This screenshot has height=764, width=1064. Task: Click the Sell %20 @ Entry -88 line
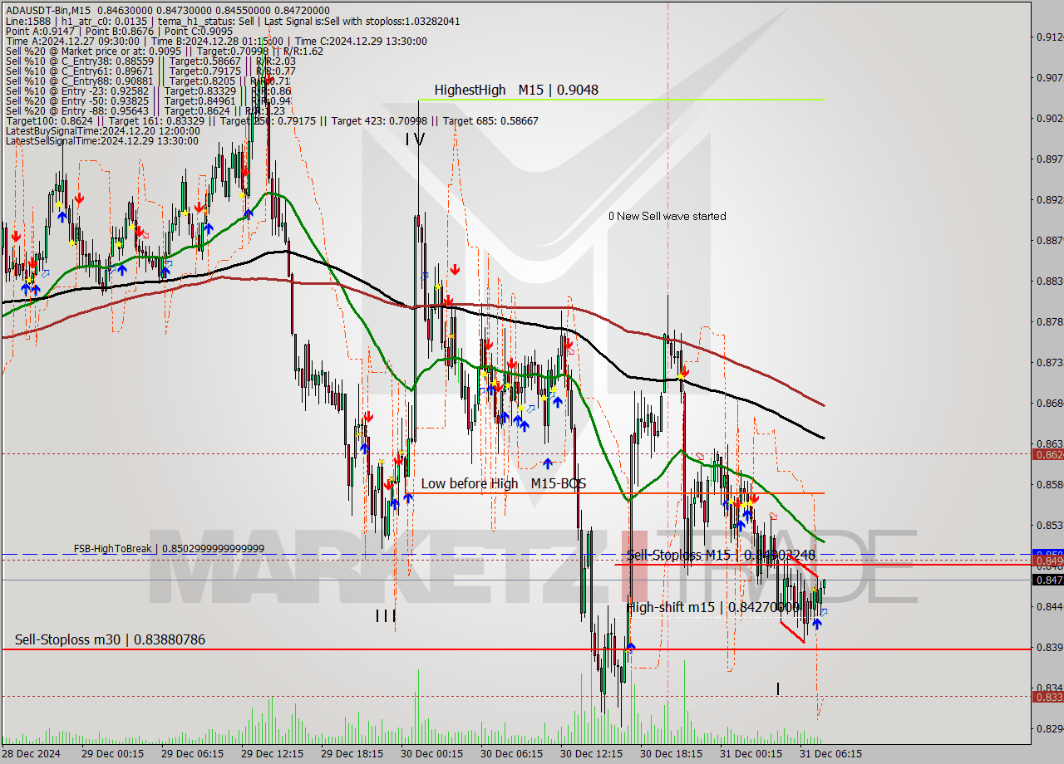click(x=145, y=110)
